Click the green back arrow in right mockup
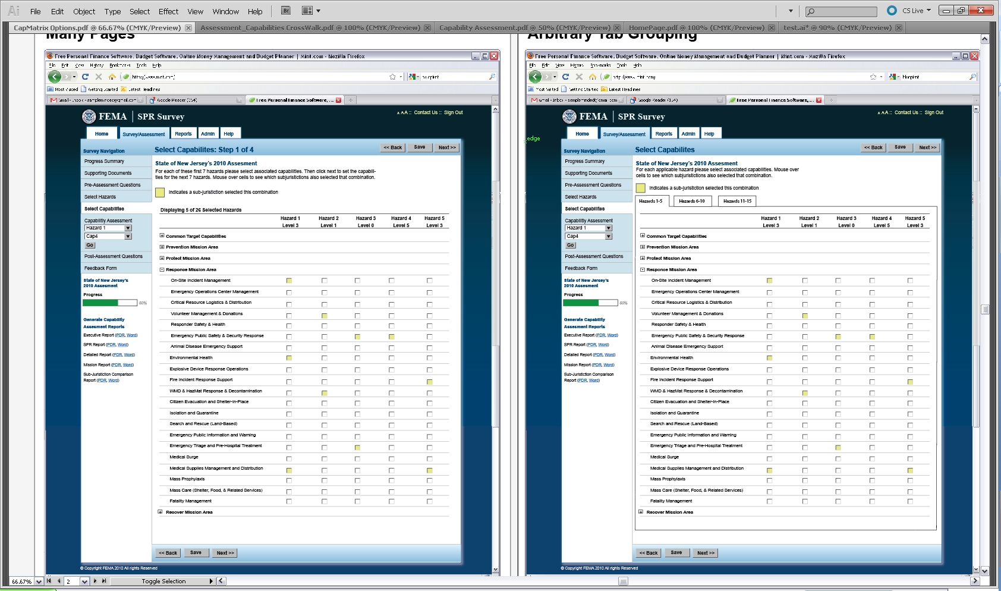The width and height of the screenshot is (1001, 591). 535,77
